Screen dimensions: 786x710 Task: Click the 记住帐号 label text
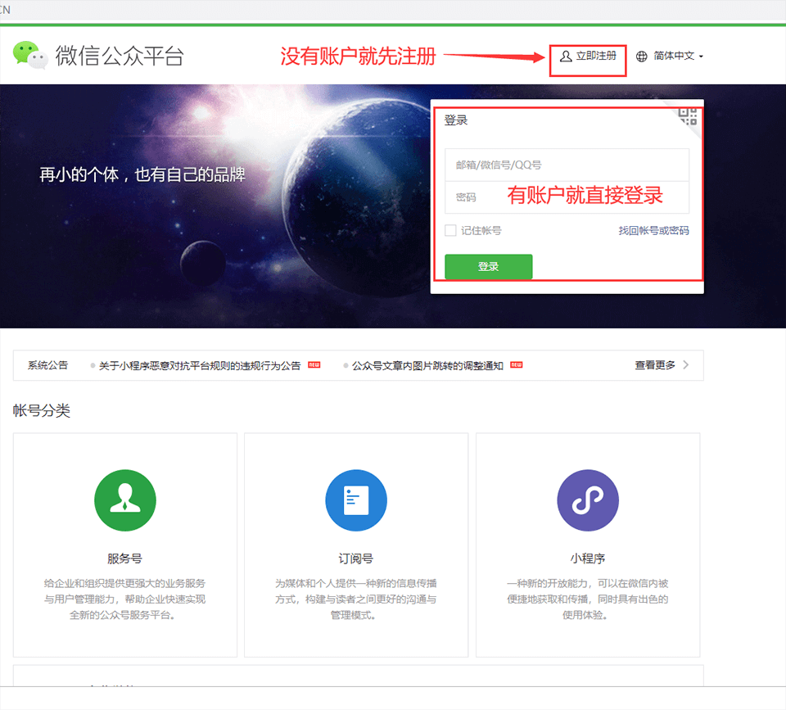tap(481, 230)
